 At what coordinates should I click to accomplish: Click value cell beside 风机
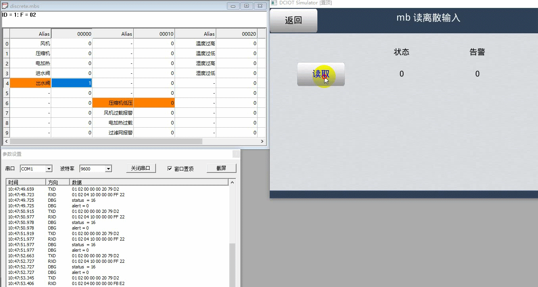coord(72,44)
